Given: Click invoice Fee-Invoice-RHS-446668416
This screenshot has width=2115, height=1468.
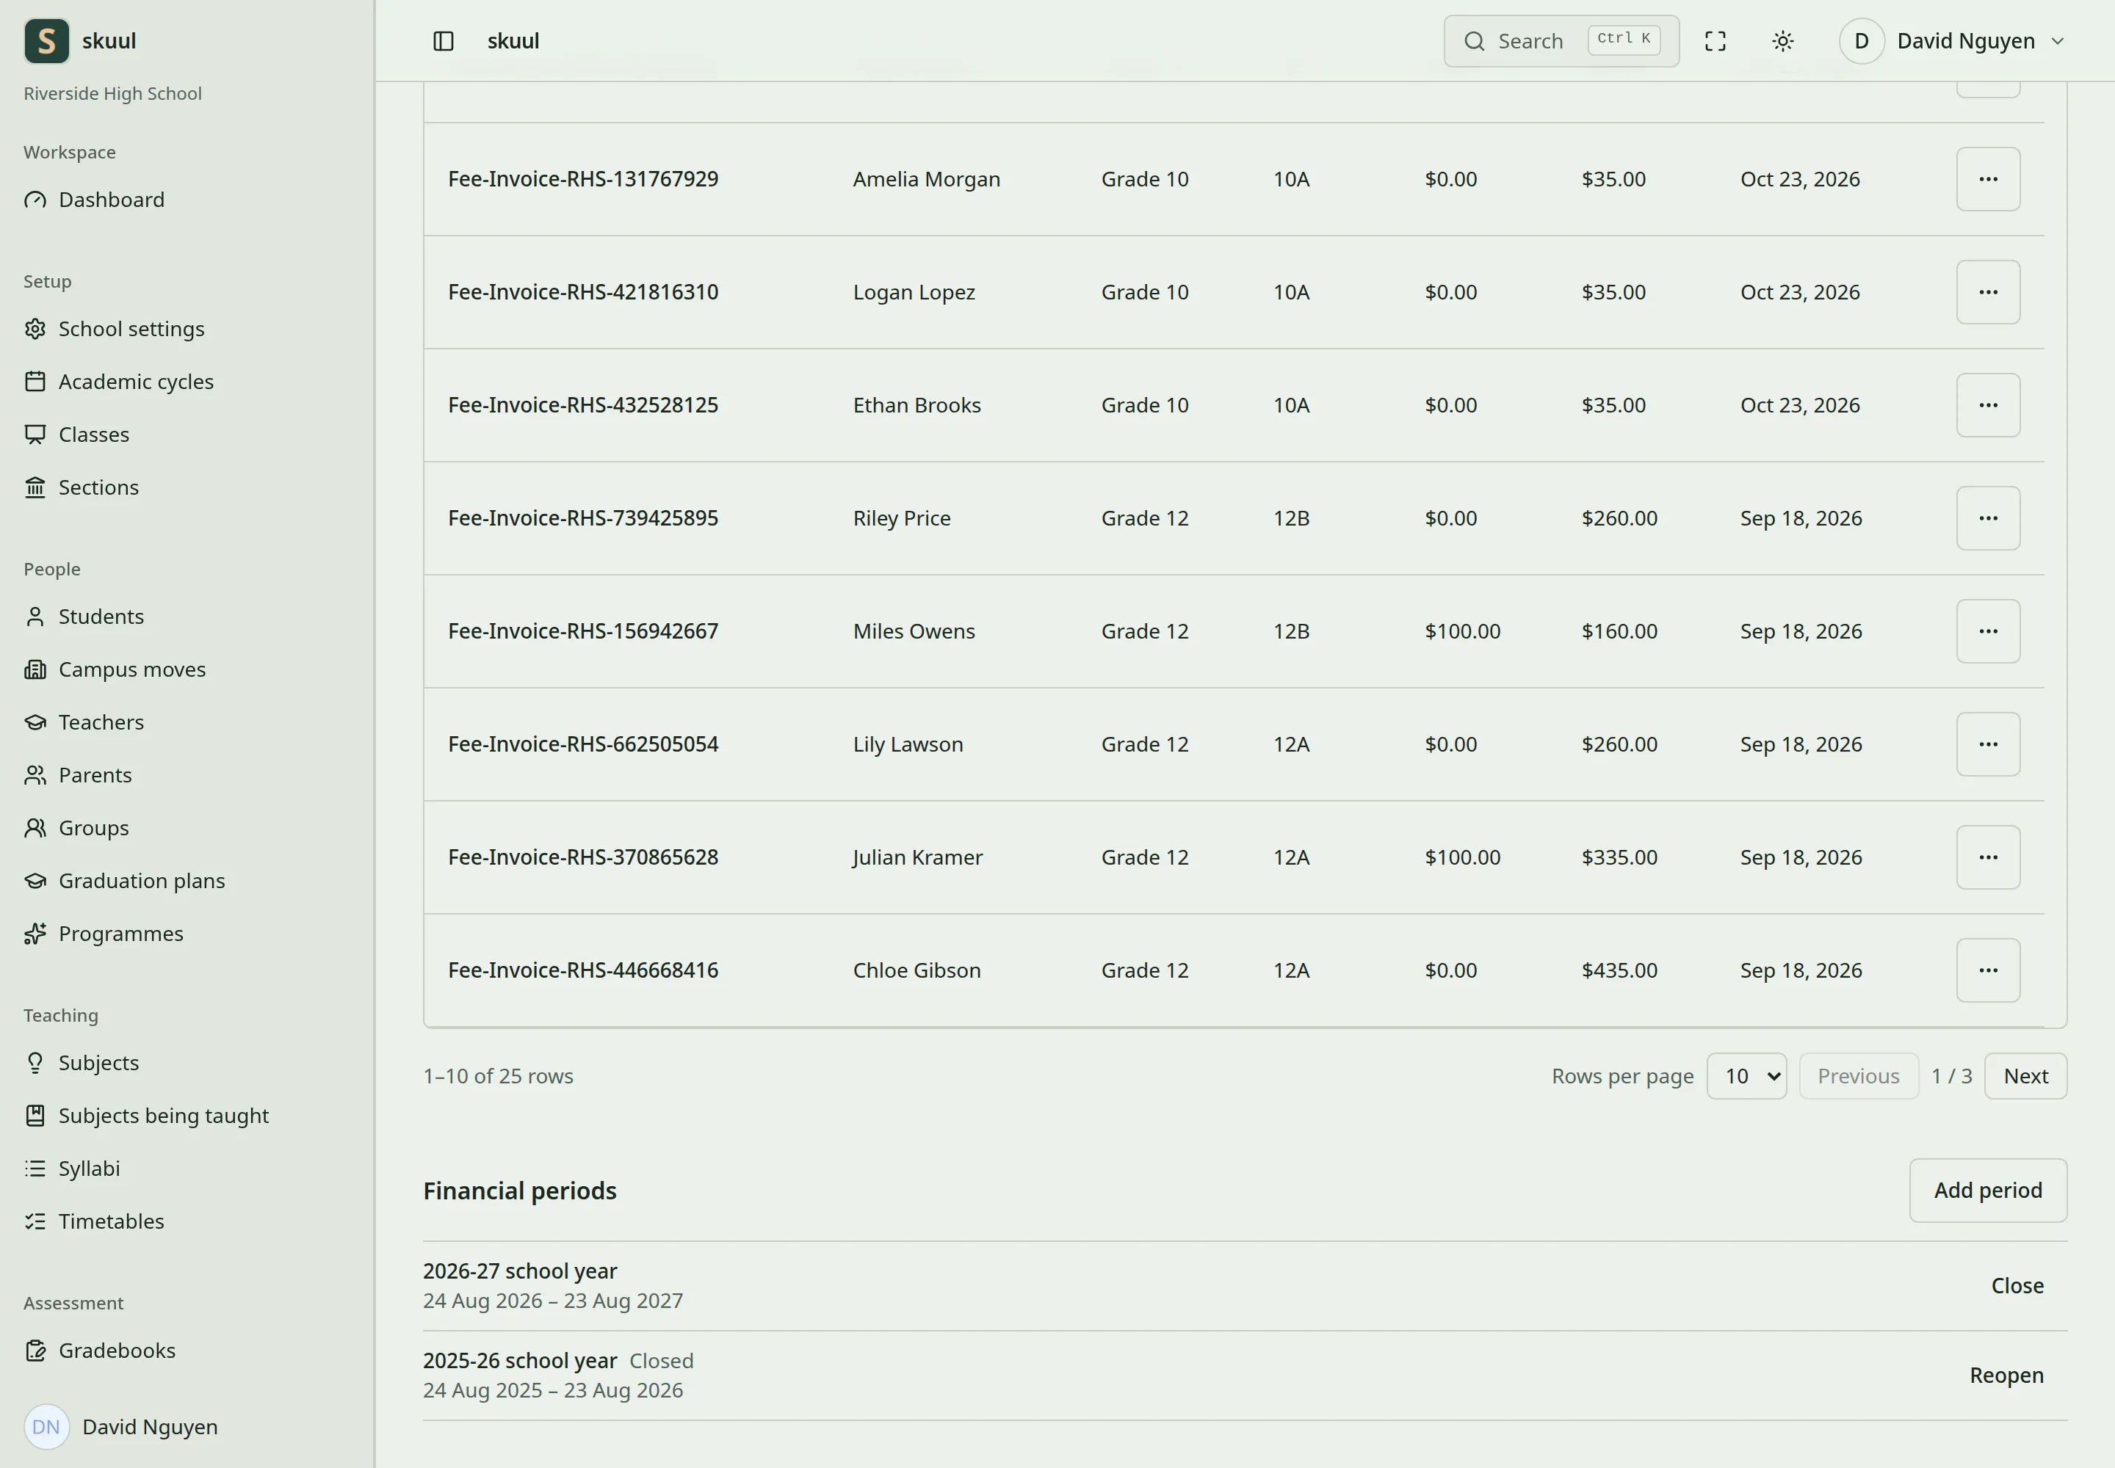Looking at the screenshot, I should click(x=582, y=970).
